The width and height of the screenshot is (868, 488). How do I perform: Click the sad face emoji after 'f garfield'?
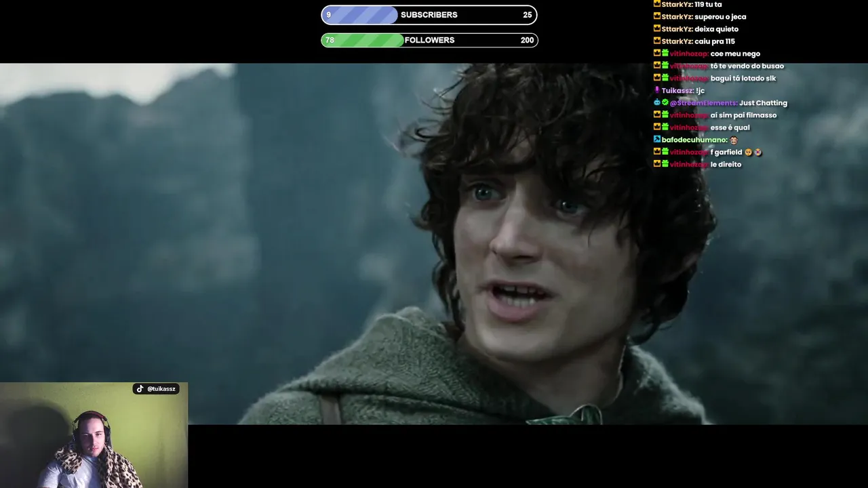[x=748, y=152]
